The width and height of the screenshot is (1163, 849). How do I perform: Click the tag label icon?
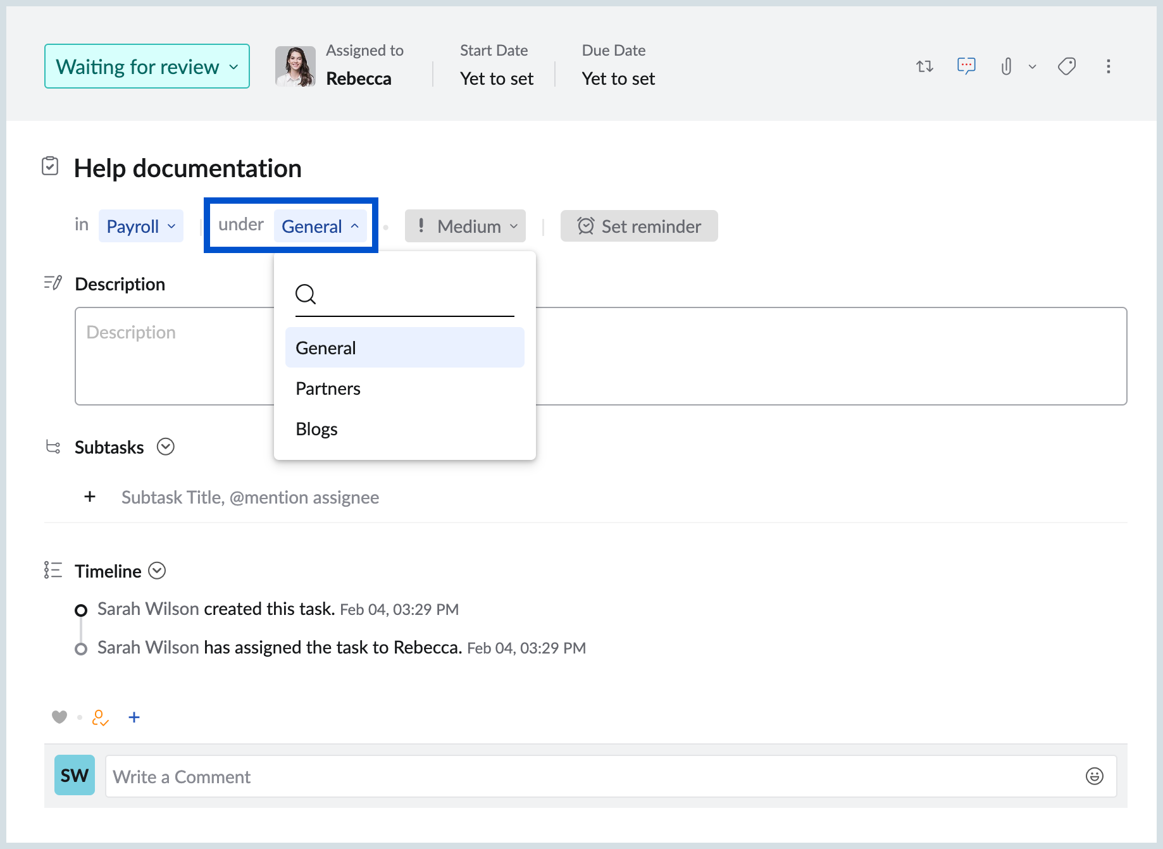pos(1067,66)
